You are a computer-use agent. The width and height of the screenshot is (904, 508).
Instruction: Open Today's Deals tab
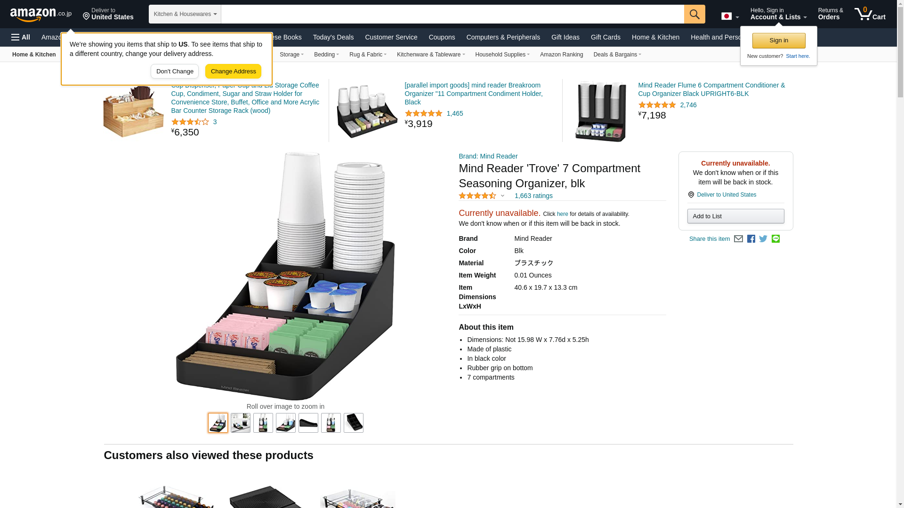pos(333,37)
